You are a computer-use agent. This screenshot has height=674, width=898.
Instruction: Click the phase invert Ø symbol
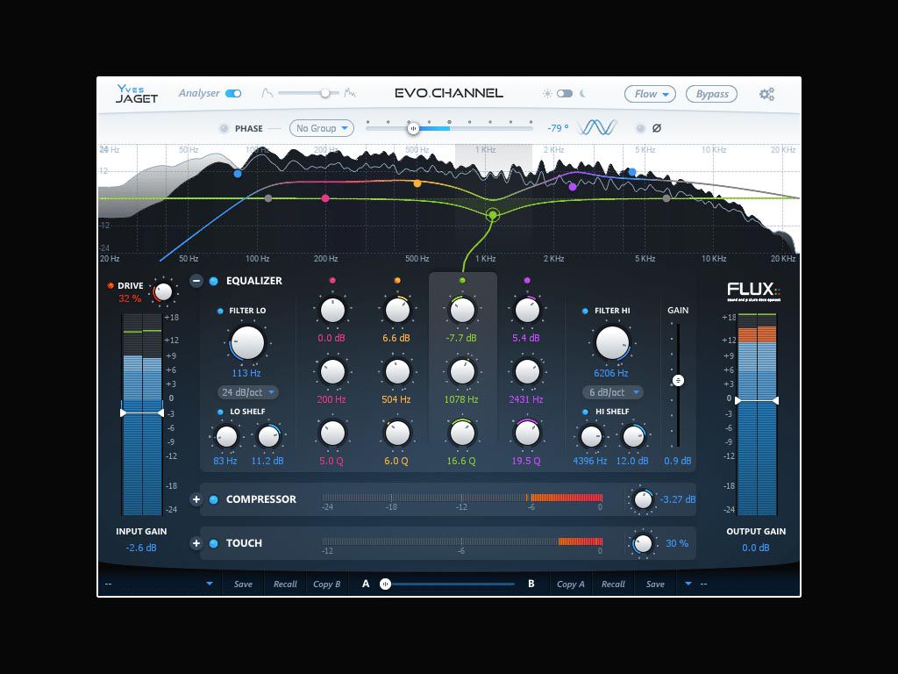click(x=657, y=128)
